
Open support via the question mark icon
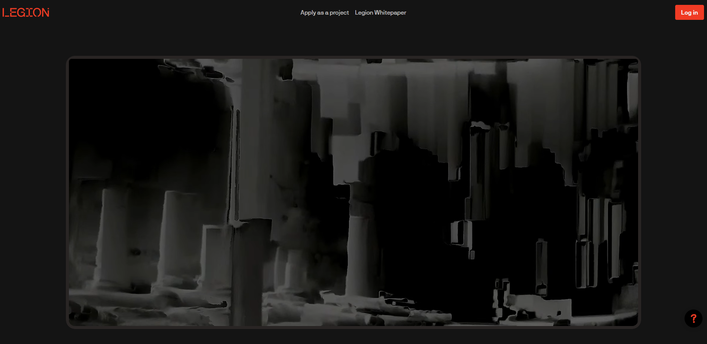pos(693,319)
